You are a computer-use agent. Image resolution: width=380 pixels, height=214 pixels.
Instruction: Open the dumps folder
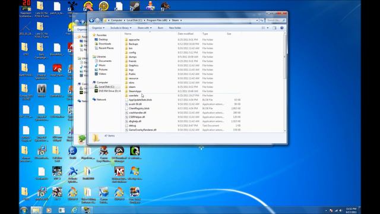[x=132, y=57]
